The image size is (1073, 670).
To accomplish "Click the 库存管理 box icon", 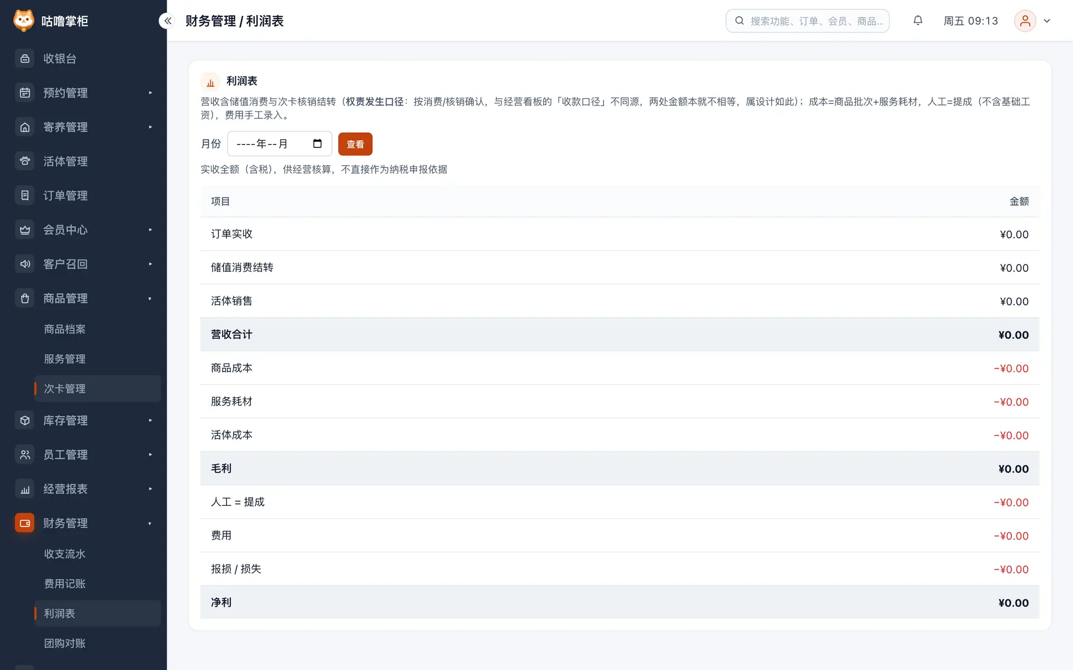I will [25, 420].
